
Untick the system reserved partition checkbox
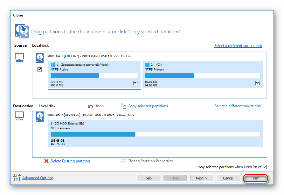coord(135,83)
